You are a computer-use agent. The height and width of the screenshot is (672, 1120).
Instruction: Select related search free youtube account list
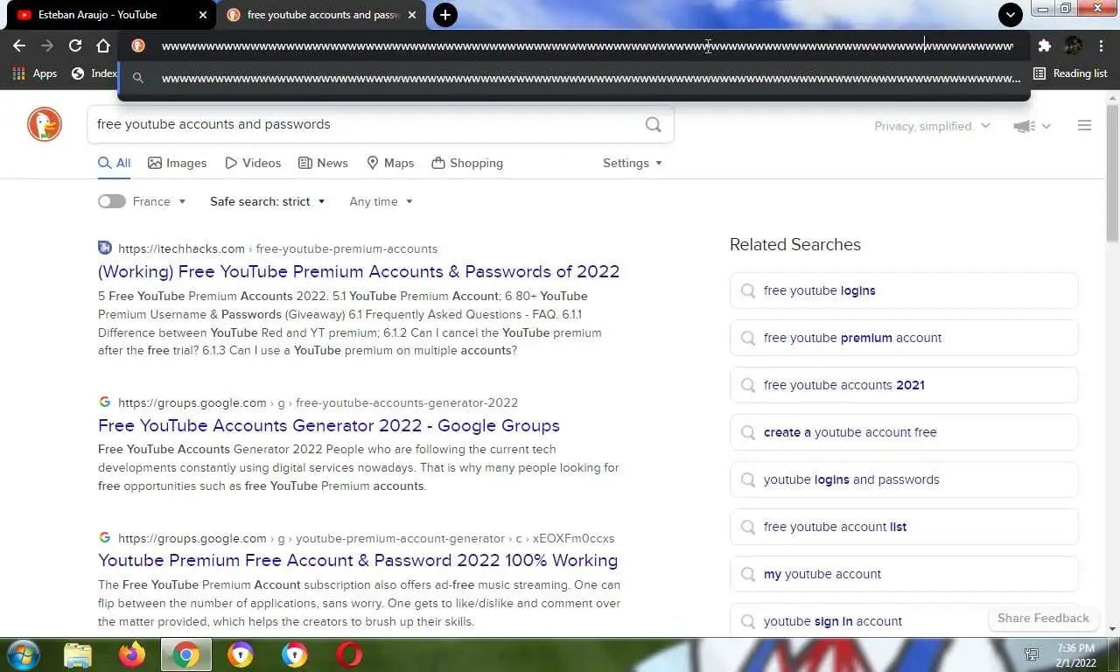point(904,527)
